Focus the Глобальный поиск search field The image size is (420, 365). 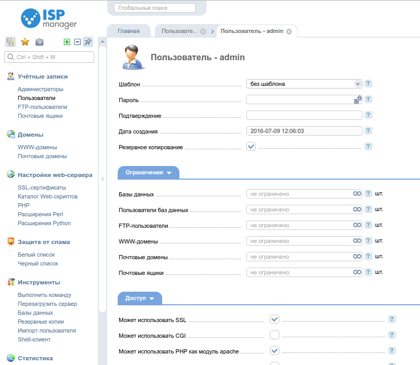(154, 8)
